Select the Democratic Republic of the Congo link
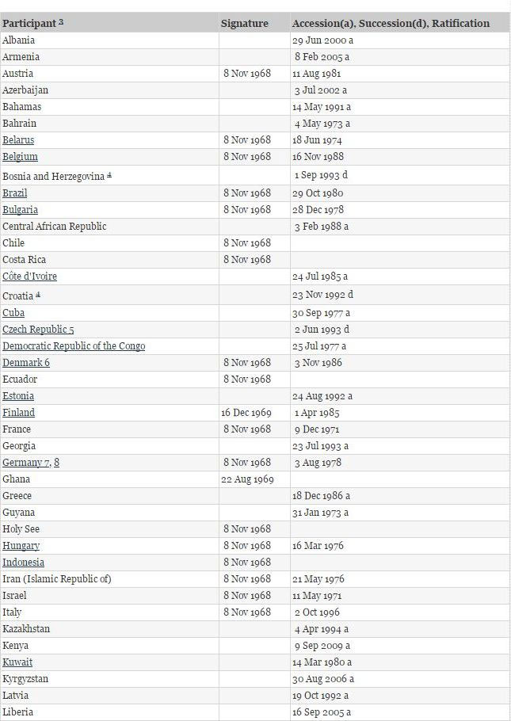This screenshot has width=511, height=721. [x=74, y=346]
